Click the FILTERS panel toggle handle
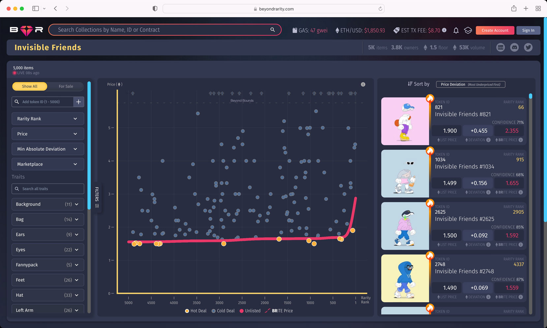 pos(97,197)
